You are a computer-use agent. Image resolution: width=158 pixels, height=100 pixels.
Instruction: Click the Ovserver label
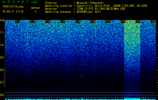51,3
